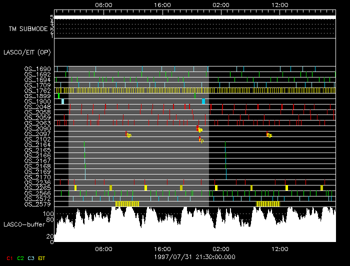The width and height of the screenshot is (350, 266).
Task: Select the OS_1690 row label
Action: click(37, 69)
